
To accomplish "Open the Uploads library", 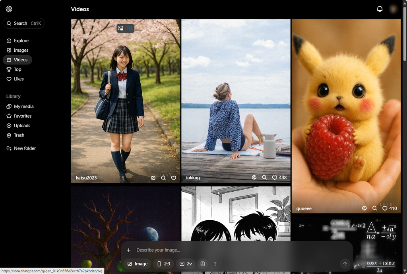I will click(x=18, y=126).
